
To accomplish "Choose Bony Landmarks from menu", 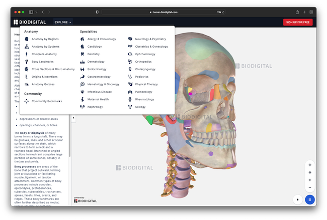I will (x=43, y=62).
